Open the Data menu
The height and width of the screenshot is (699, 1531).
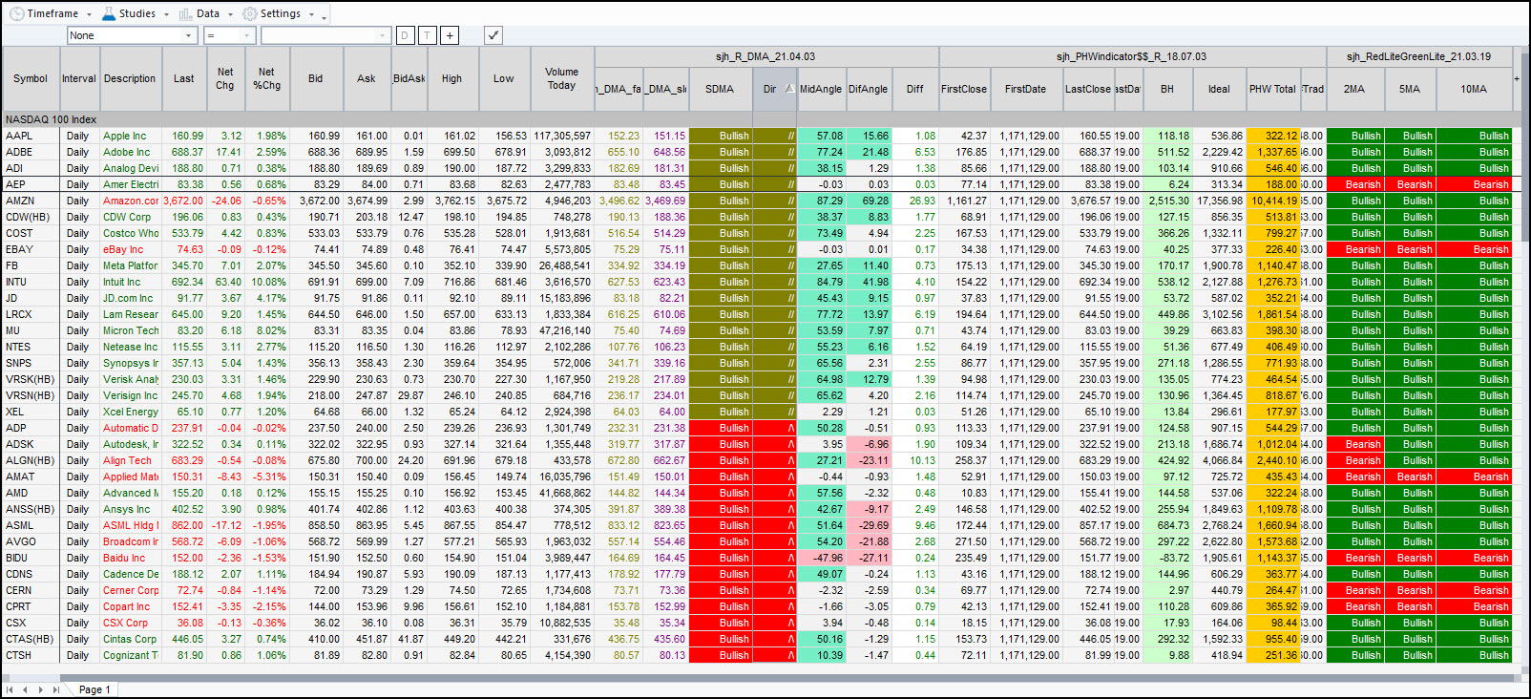point(206,13)
